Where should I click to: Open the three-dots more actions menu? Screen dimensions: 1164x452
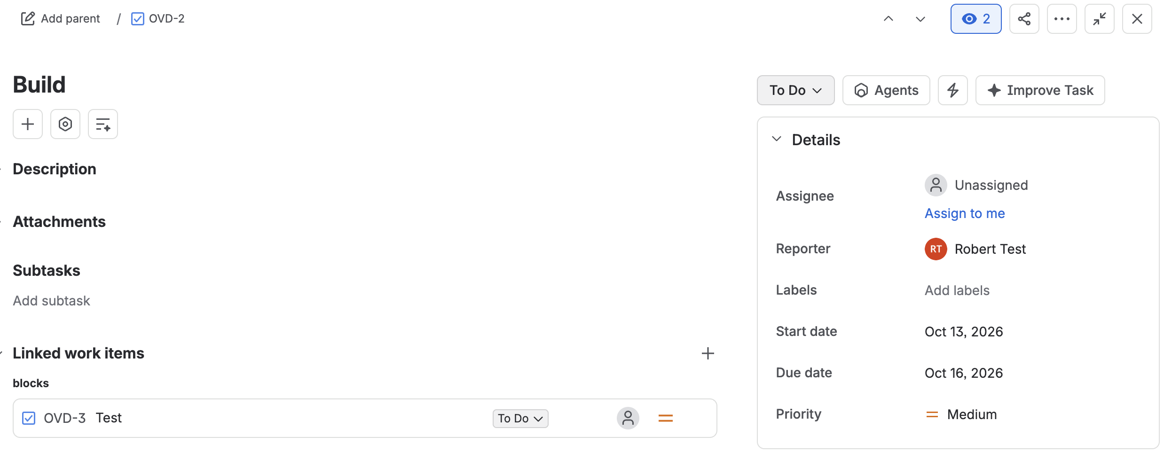click(1062, 19)
